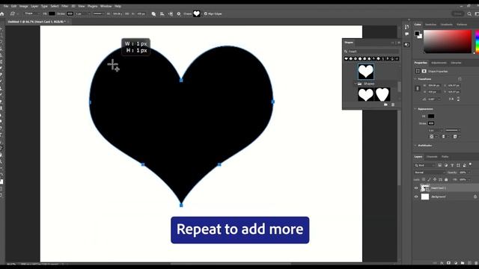Click the Home icon in options bar

pos(2,13)
